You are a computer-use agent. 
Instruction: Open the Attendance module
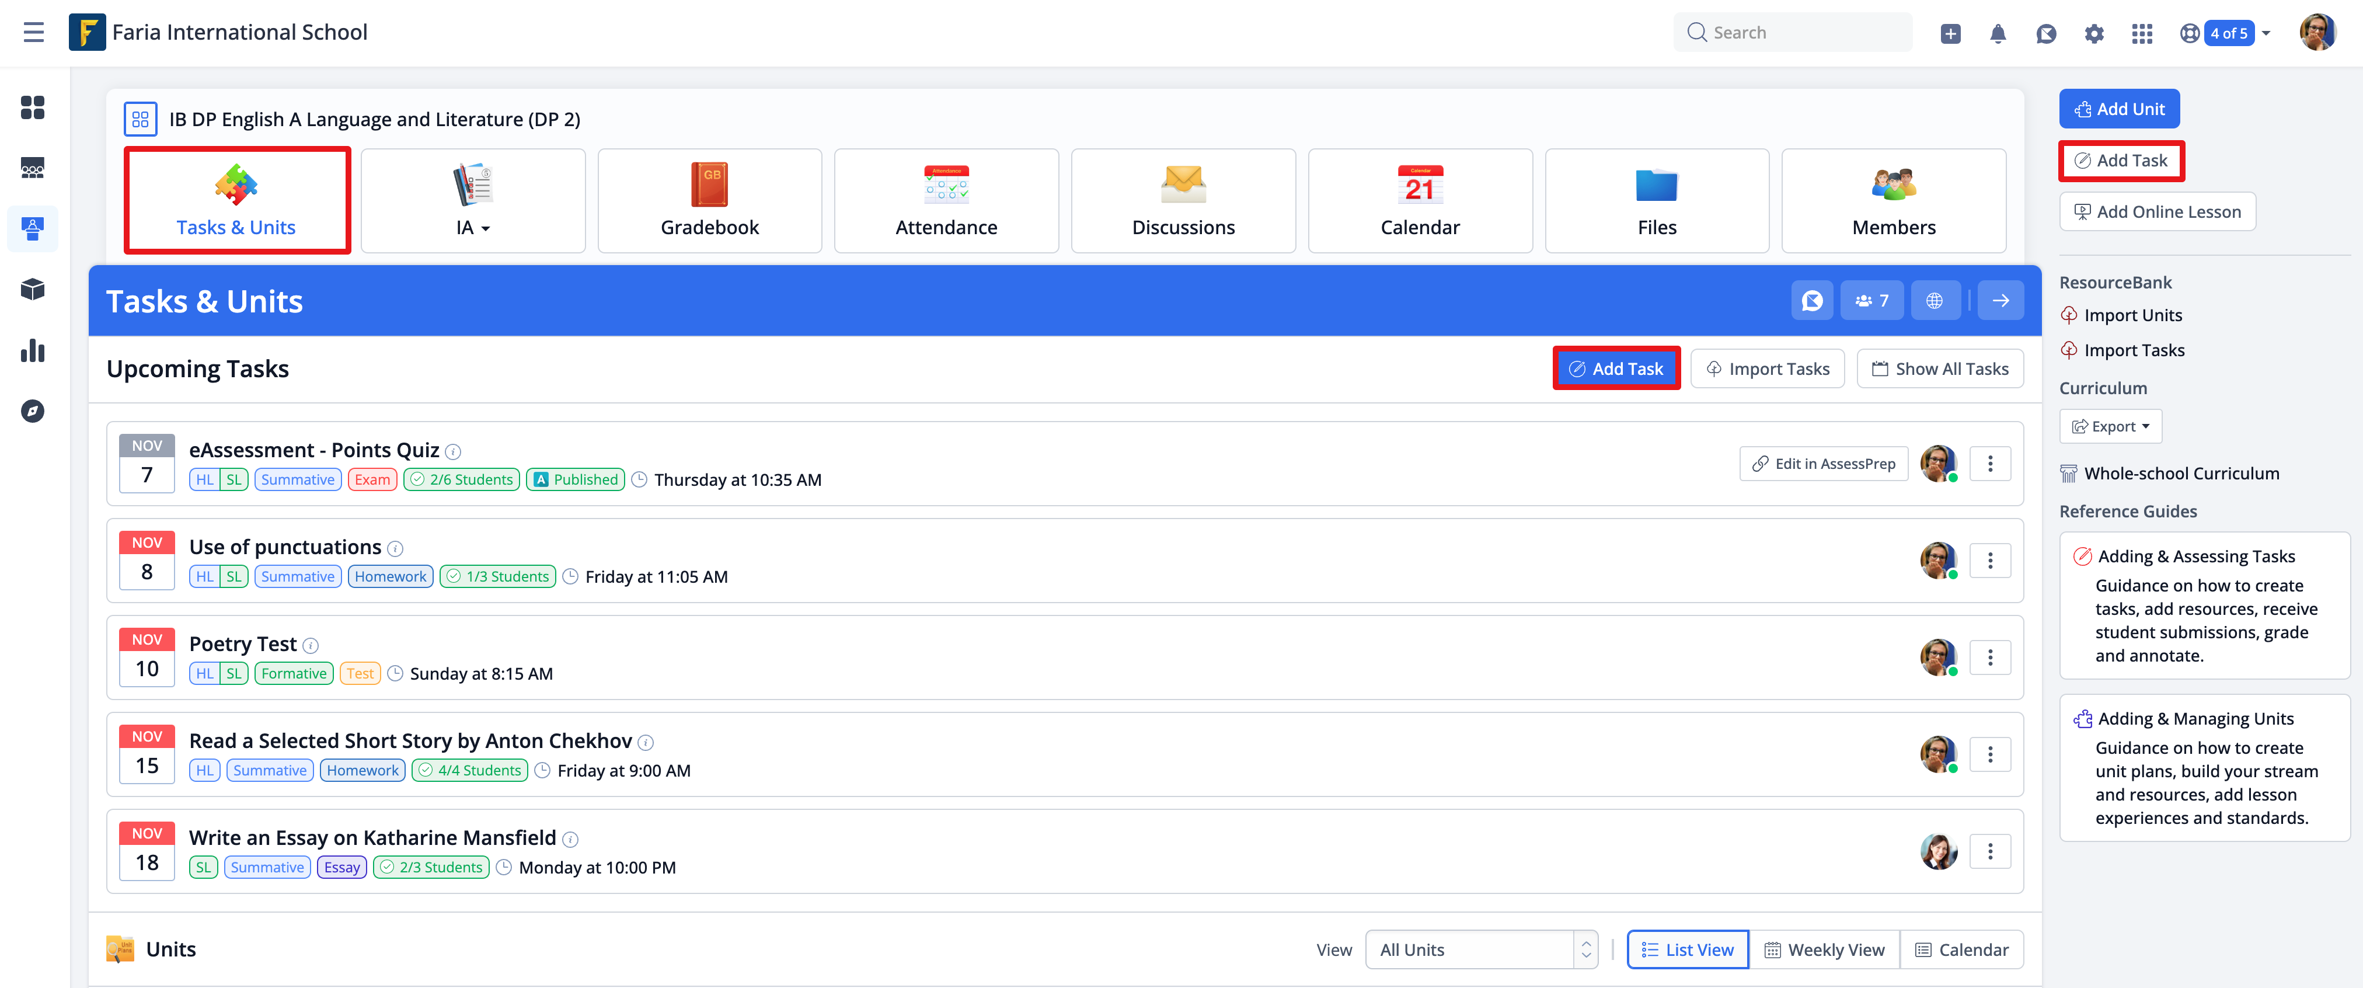[x=946, y=200]
